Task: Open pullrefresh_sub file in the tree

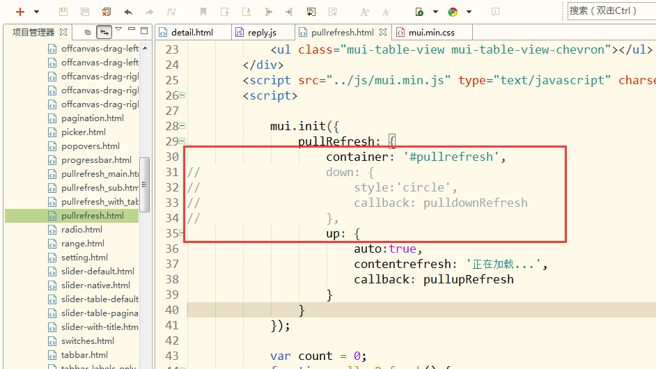Action: point(100,188)
